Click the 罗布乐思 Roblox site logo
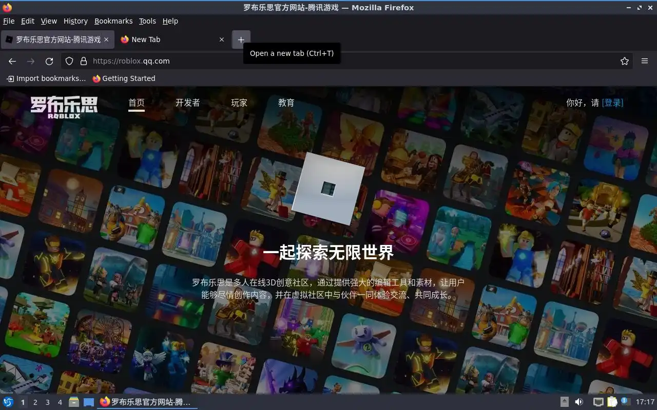 [64, 107]
